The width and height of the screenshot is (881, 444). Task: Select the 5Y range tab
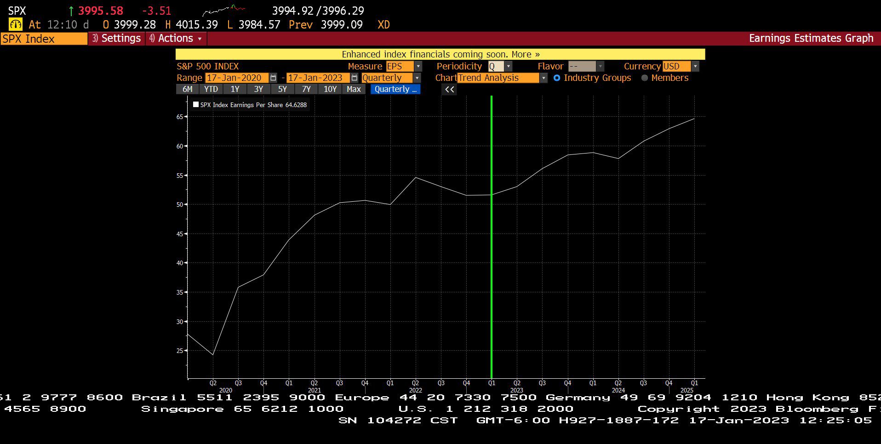click(x=283, y=89)
